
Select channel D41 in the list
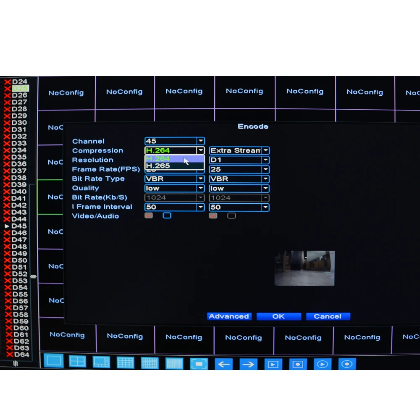pos(19,199)
